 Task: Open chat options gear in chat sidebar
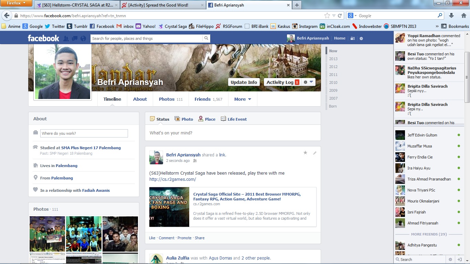coord(450,260)
